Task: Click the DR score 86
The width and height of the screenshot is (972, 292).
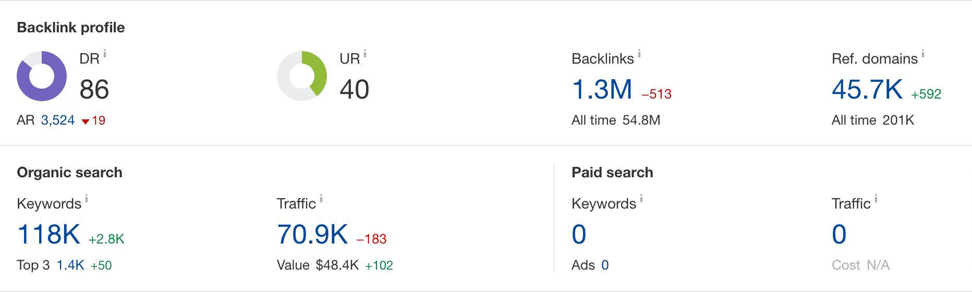Action: (94, 89)
